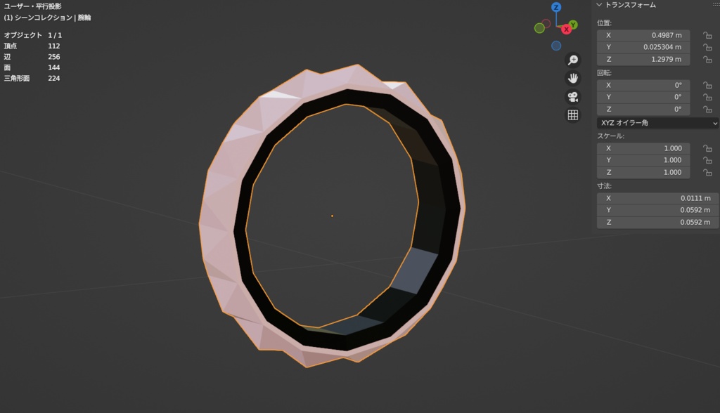Click the オブジェクト 1/1 statistics row
The height and width of the screenshot is (413, 720).
click(32, 35)
